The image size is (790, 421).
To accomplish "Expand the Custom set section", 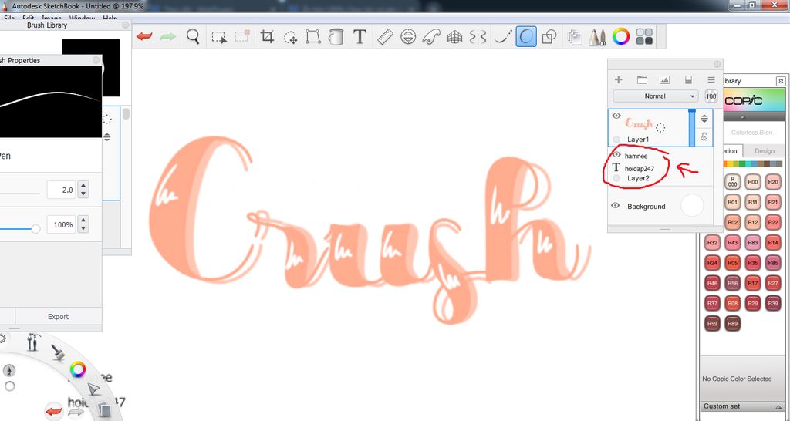I will coord(743,406).
